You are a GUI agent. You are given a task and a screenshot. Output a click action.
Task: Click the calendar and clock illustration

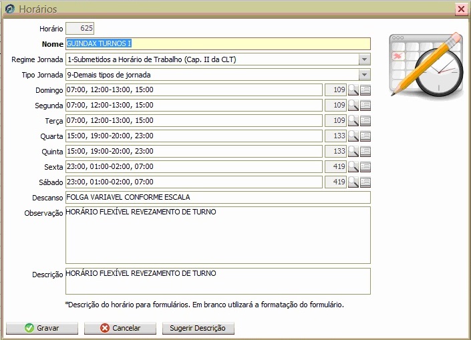426,65
